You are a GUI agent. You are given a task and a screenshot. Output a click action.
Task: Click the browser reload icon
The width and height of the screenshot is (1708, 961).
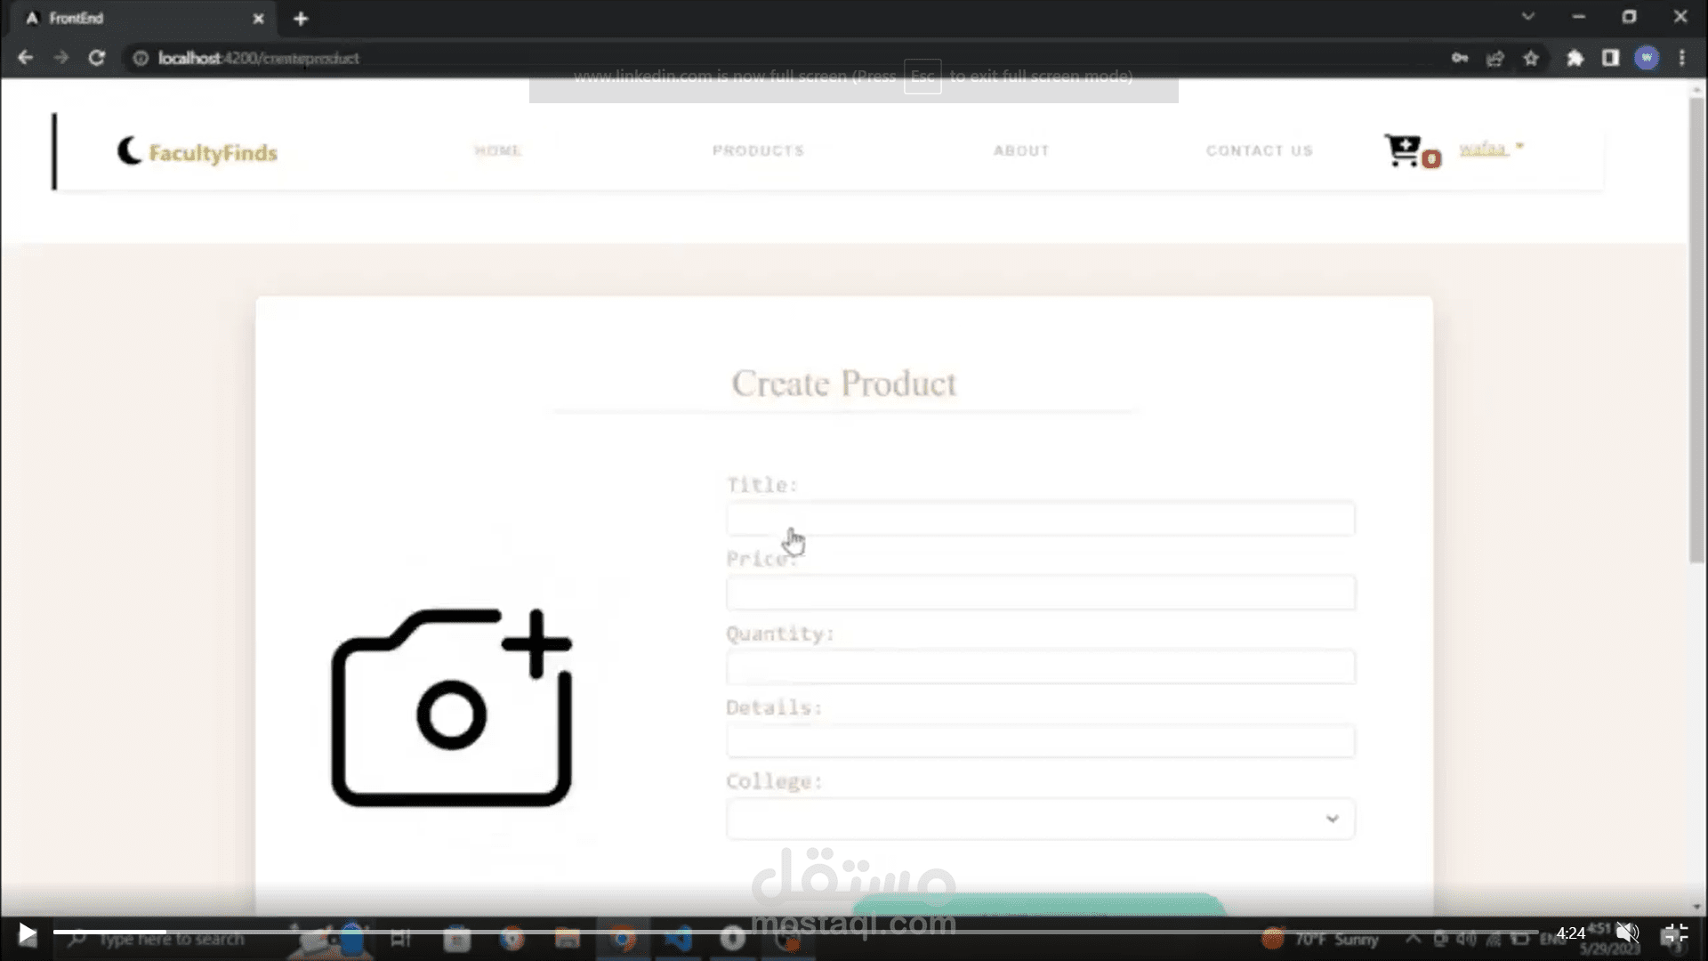(97, 58)
